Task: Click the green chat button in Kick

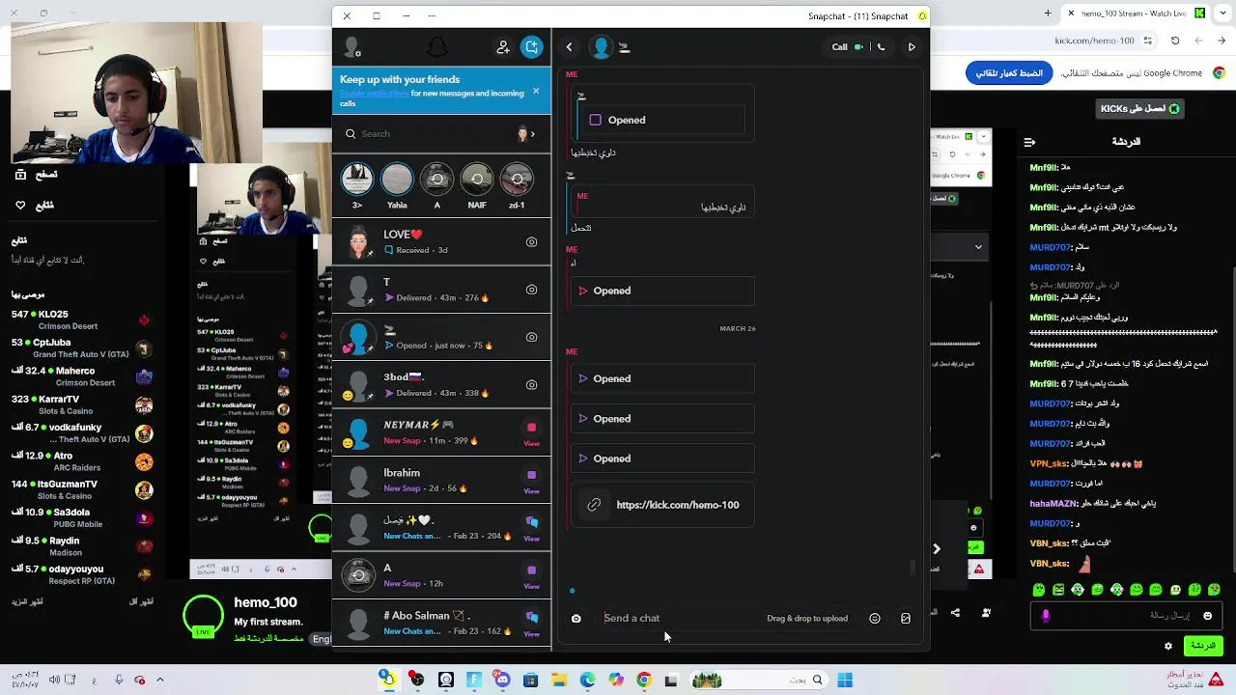Action: point(1202,645)
